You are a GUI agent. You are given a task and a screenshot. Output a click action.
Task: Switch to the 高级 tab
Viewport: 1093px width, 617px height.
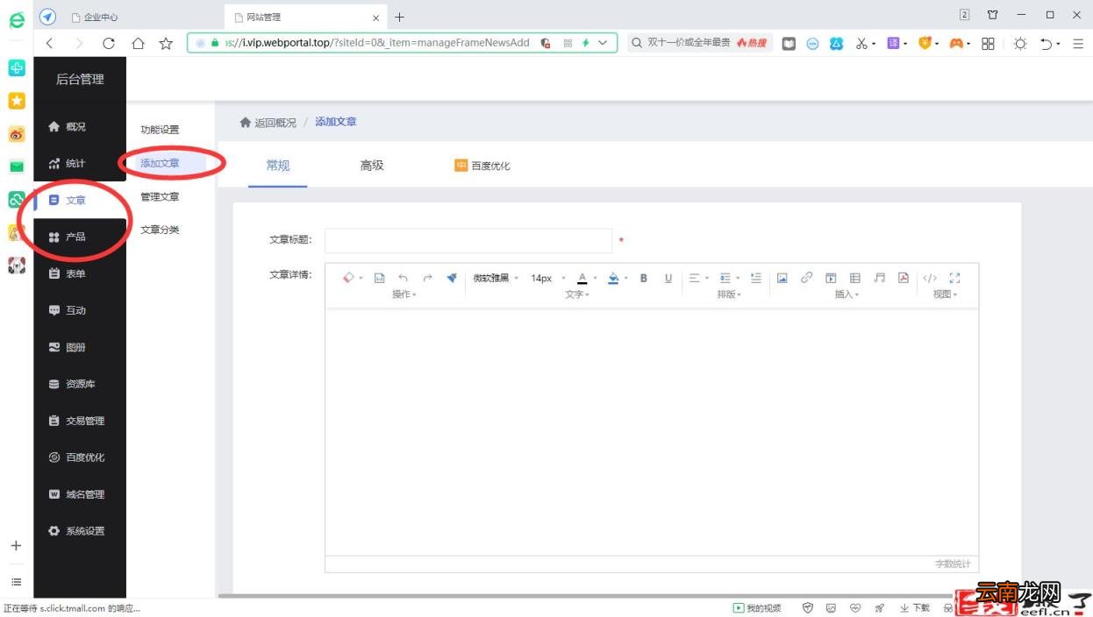[372, 166]
